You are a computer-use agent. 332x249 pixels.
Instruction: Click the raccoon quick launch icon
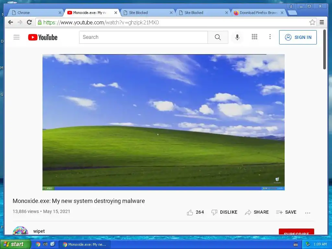(45, 244)
